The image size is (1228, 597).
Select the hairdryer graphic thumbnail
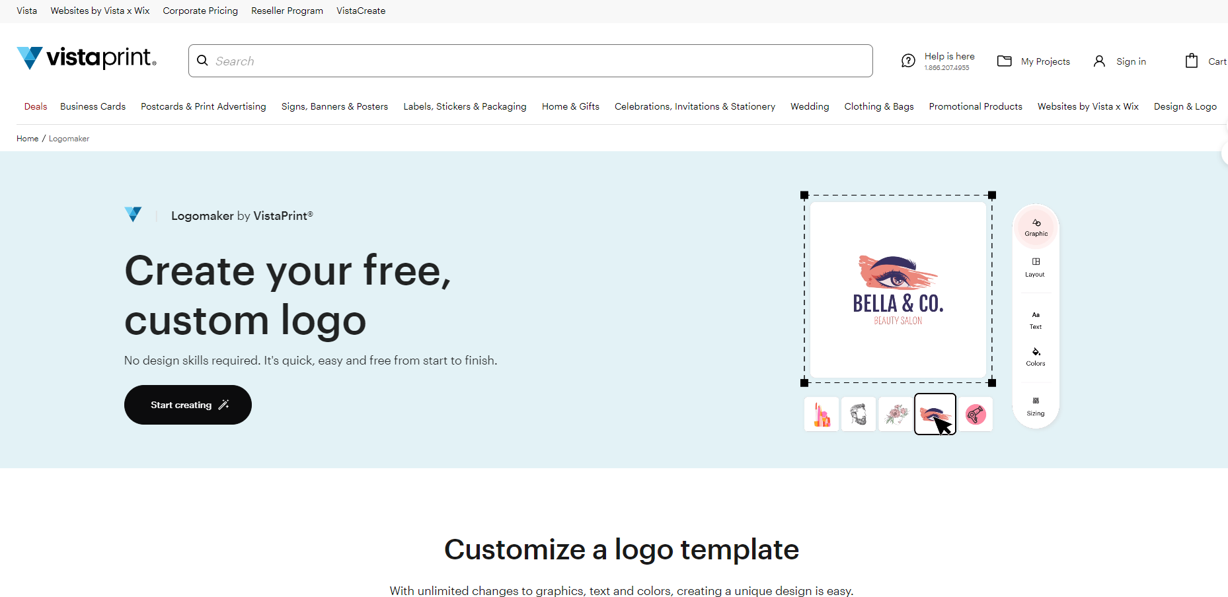pos(976,414)
